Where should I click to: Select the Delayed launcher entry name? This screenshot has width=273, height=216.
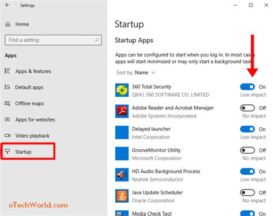click(151, 129)
